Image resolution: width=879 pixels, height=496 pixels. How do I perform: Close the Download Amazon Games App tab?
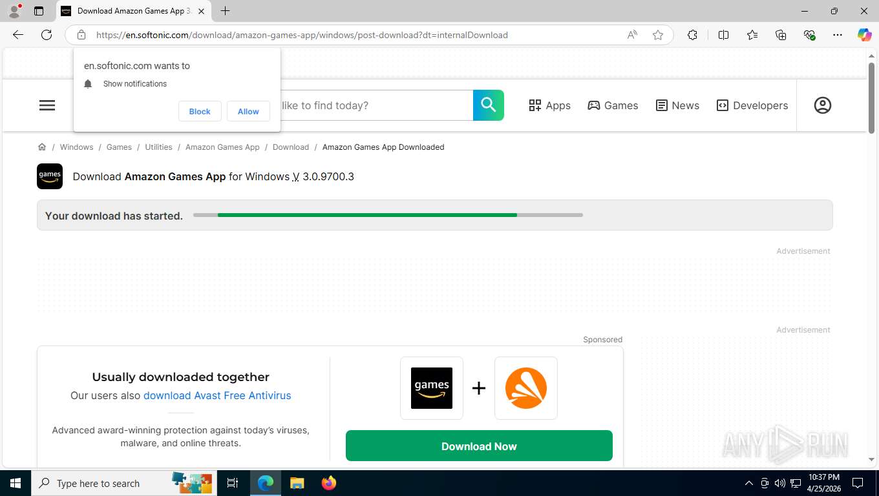(202, 11)
